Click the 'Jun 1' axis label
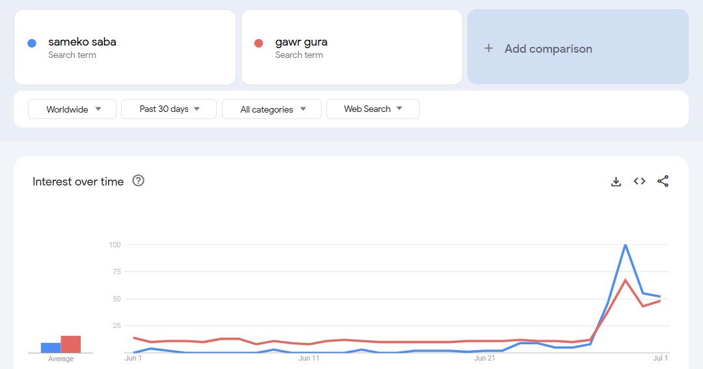This screenshot has width=703, height=369. pos(133,358)
